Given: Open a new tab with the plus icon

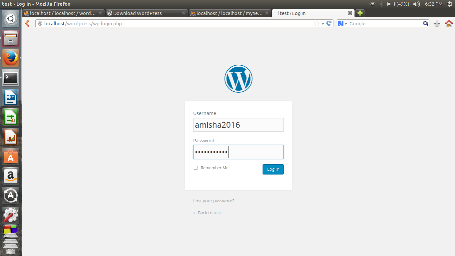Looking at the screenshot, I should tap(360, 13).
